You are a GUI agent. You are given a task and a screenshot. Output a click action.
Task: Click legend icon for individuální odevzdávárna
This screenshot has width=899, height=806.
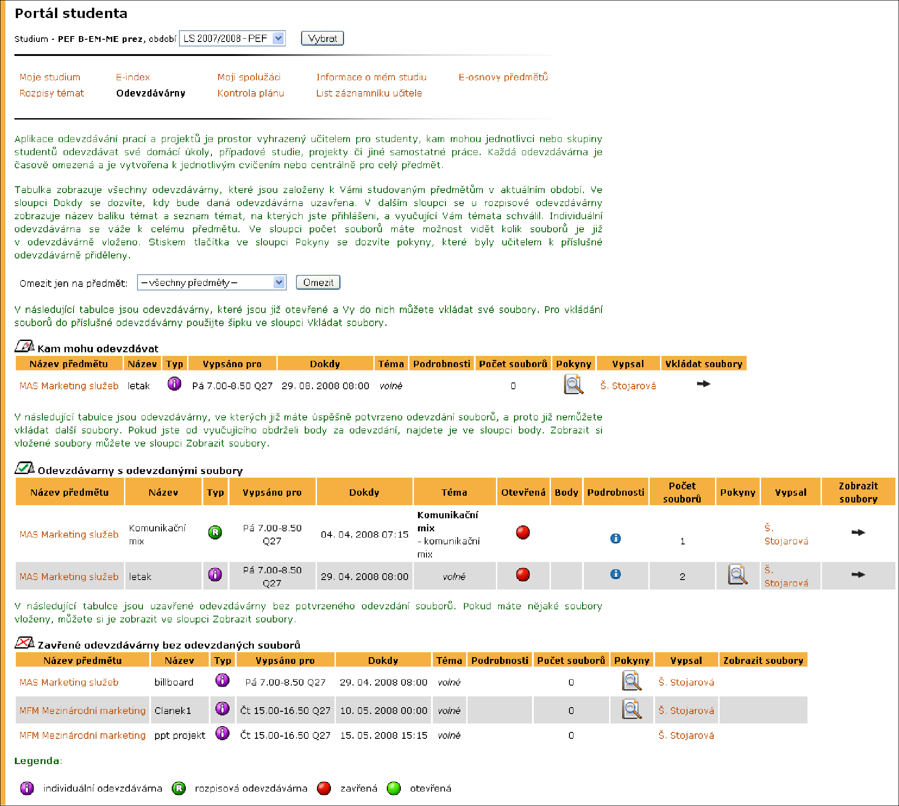point(27,788)
